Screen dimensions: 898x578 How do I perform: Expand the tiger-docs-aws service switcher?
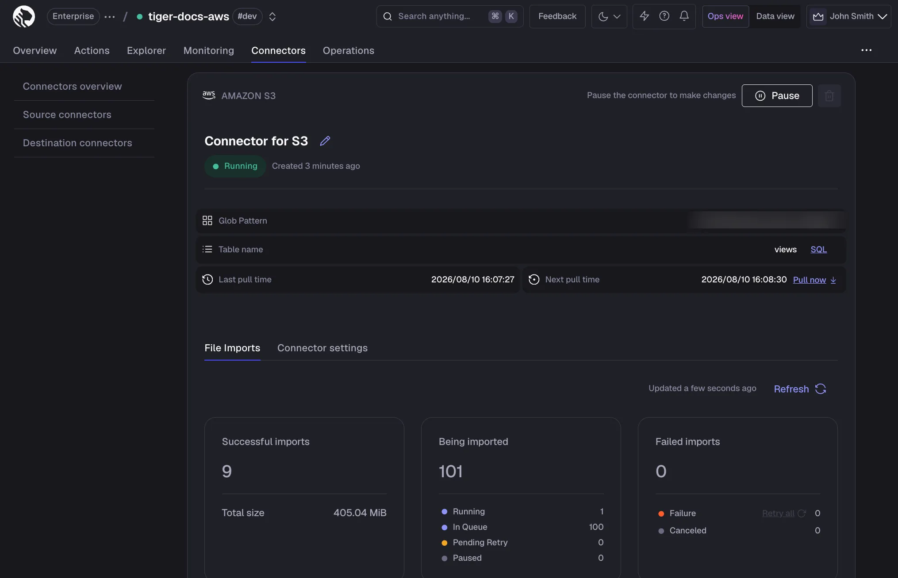pyautogui.click(x=272, y=17)
